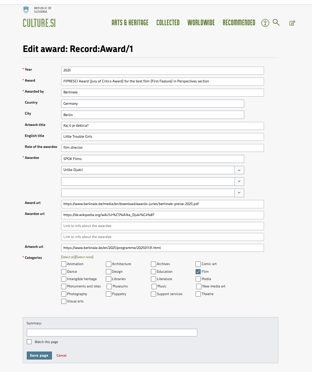The image size is (312, 372).
Task: Click Select all categories link
Action: pos(68,257)
